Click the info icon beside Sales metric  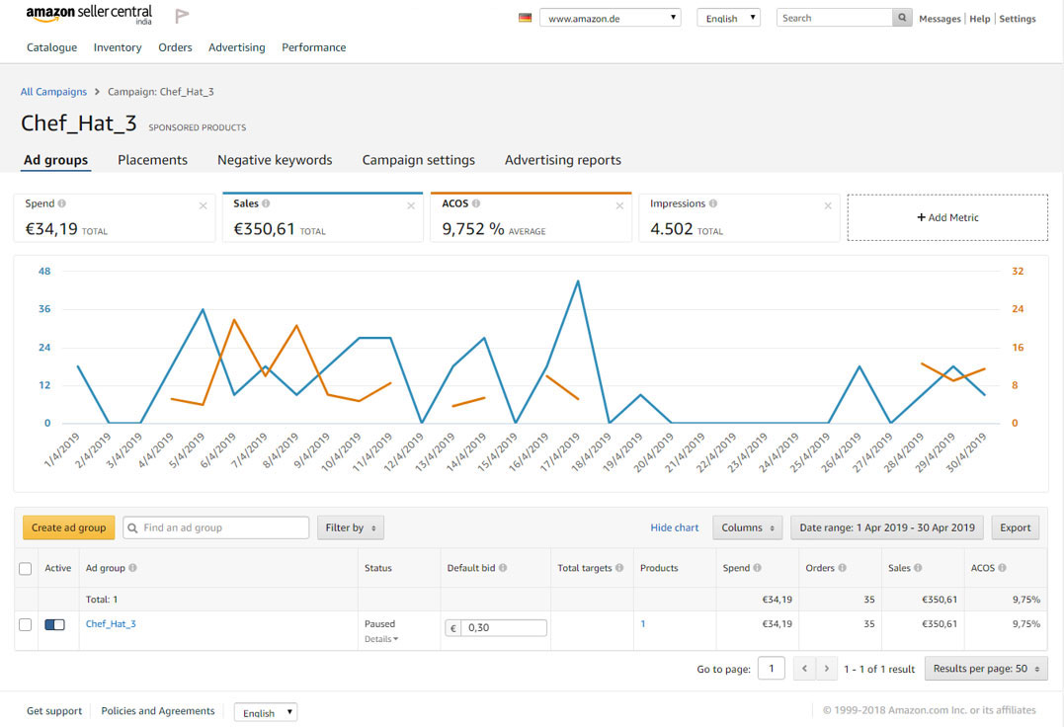tap(267, 203)
